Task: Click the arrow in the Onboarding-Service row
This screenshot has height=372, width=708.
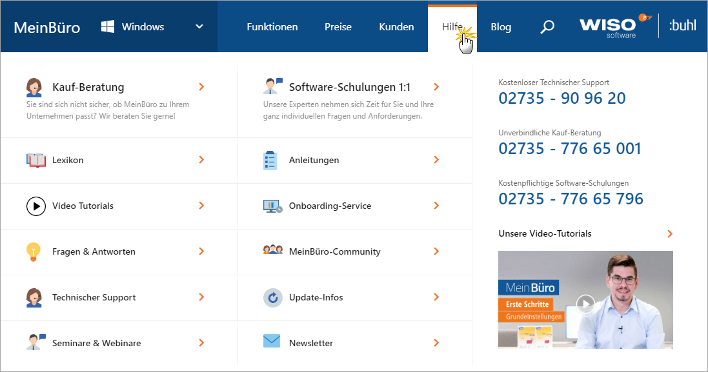Action: 436,206
